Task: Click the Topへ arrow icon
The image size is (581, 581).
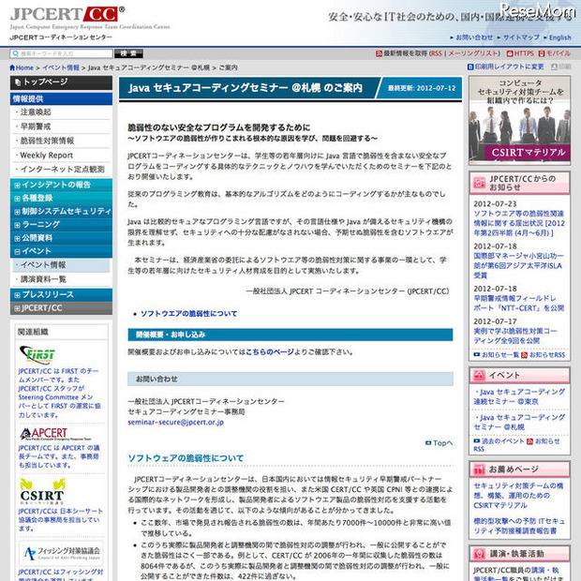Action: [x=428, y=443]
